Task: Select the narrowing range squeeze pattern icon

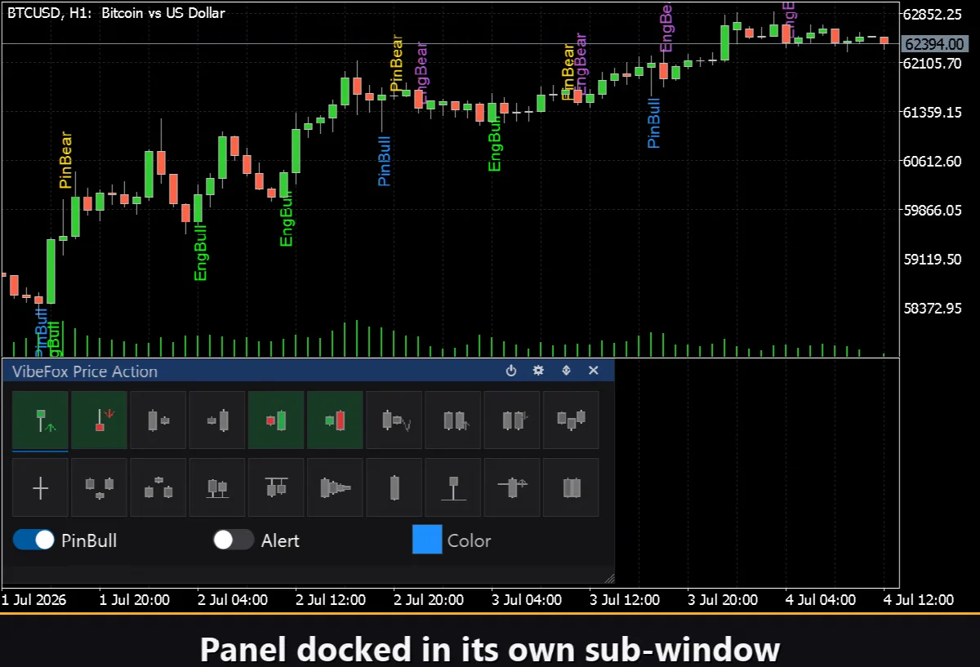Action: point(335,487)
